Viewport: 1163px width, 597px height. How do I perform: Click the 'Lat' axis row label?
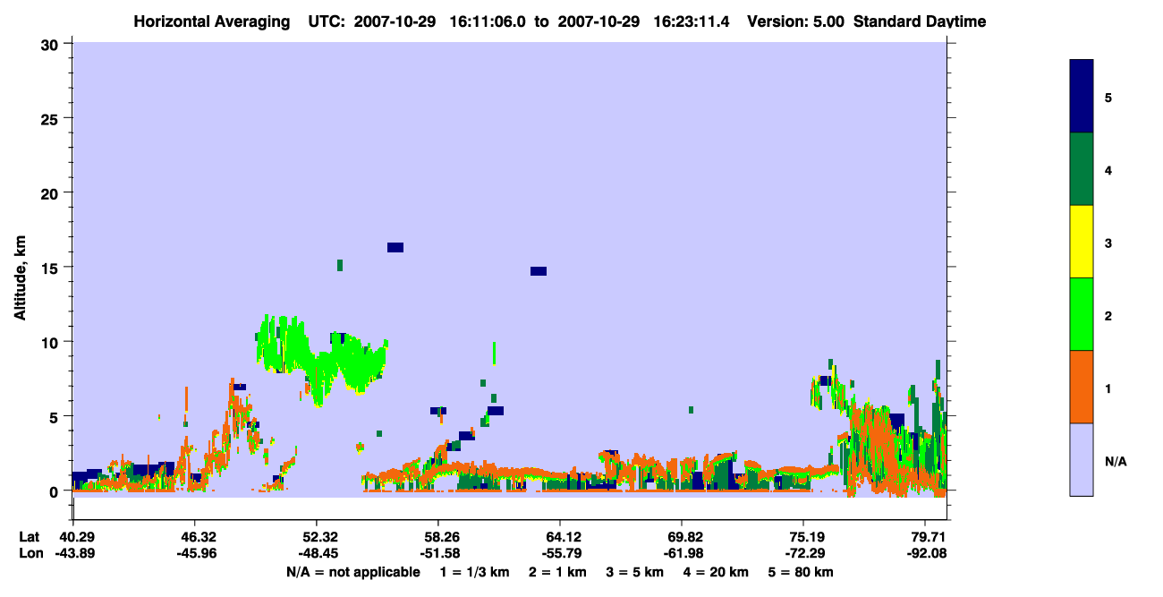point(30,537)
